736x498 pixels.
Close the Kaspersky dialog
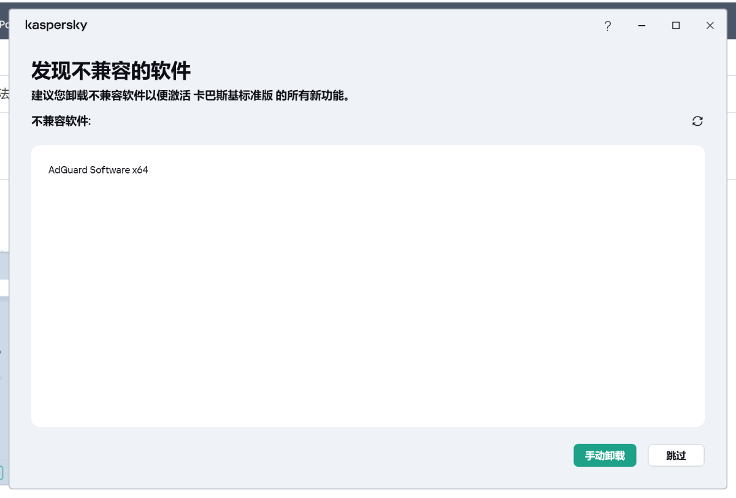point(710,26)
